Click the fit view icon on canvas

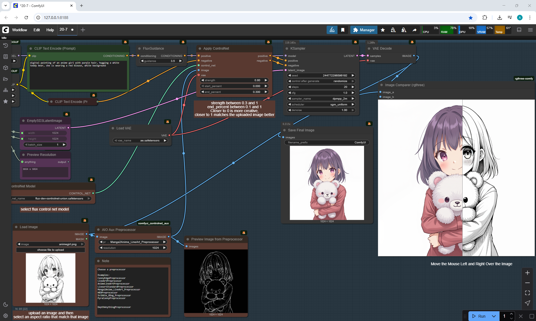527,293
